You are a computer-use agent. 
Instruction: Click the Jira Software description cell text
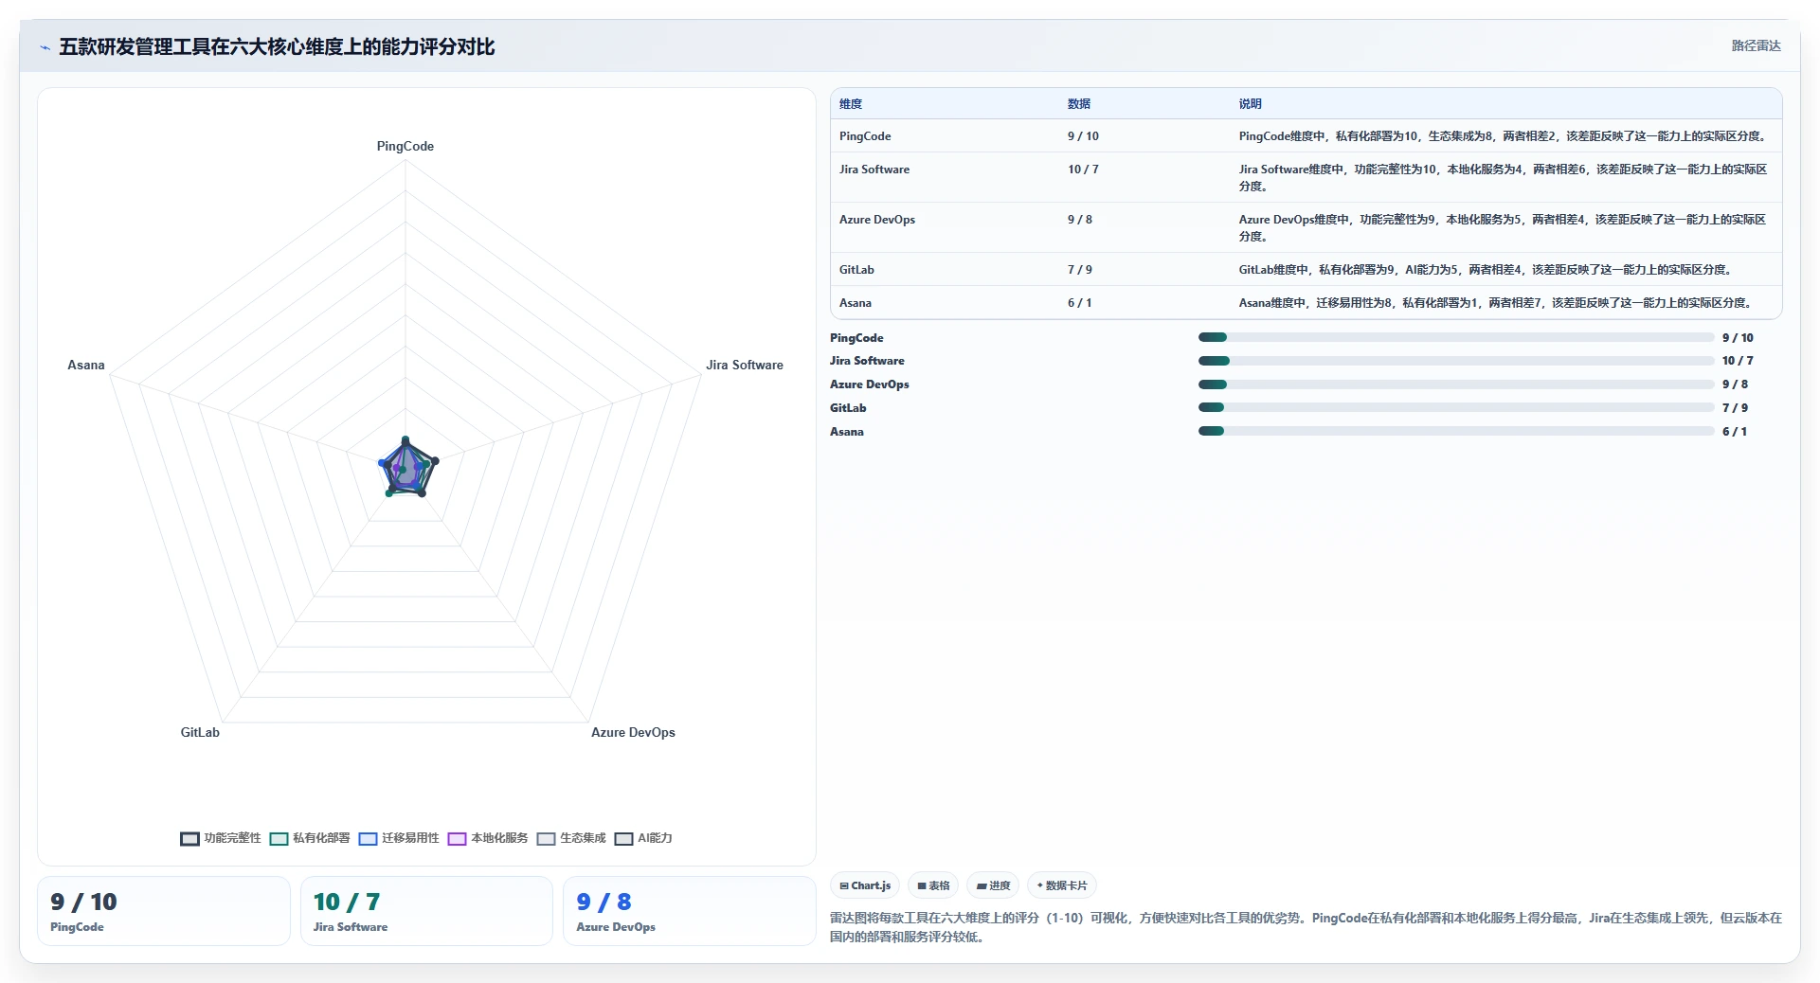tap(1504, 178)
